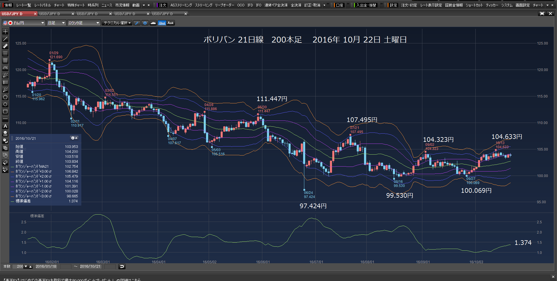The height and width of the screenshot is (281, 557).
Task: Open the smiley icon stamp tool
Action: pyautogui.click(x=5, y=133)
